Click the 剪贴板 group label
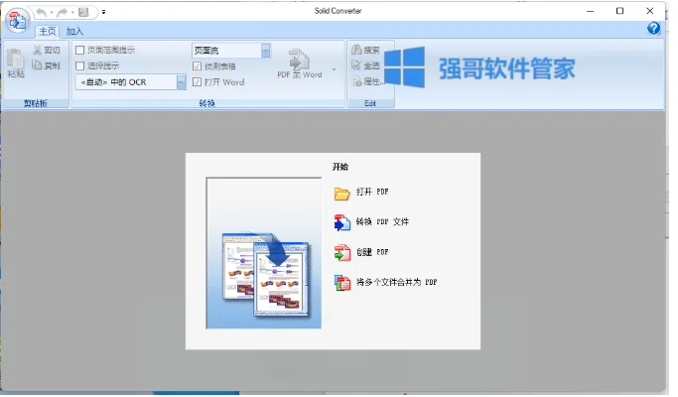The height and width of the screenshot is (397, 678). 36,103
